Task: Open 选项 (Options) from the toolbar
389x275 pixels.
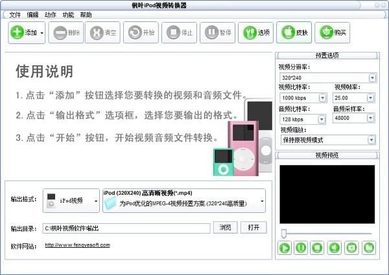Action: (x=255, y=32)
